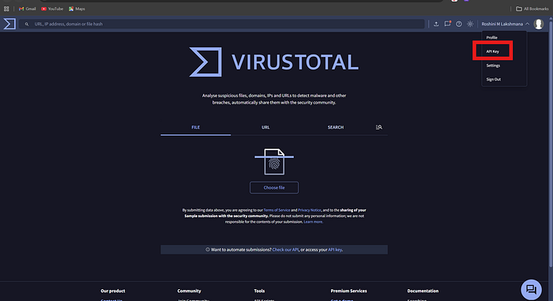Click the large VIRUSTOTAL logo
This screenshot has width=553, height=301.
click(x=274, y=62)
